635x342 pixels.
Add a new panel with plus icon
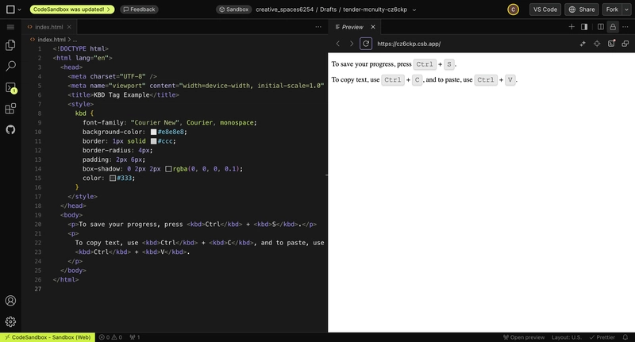coord(571,27)
